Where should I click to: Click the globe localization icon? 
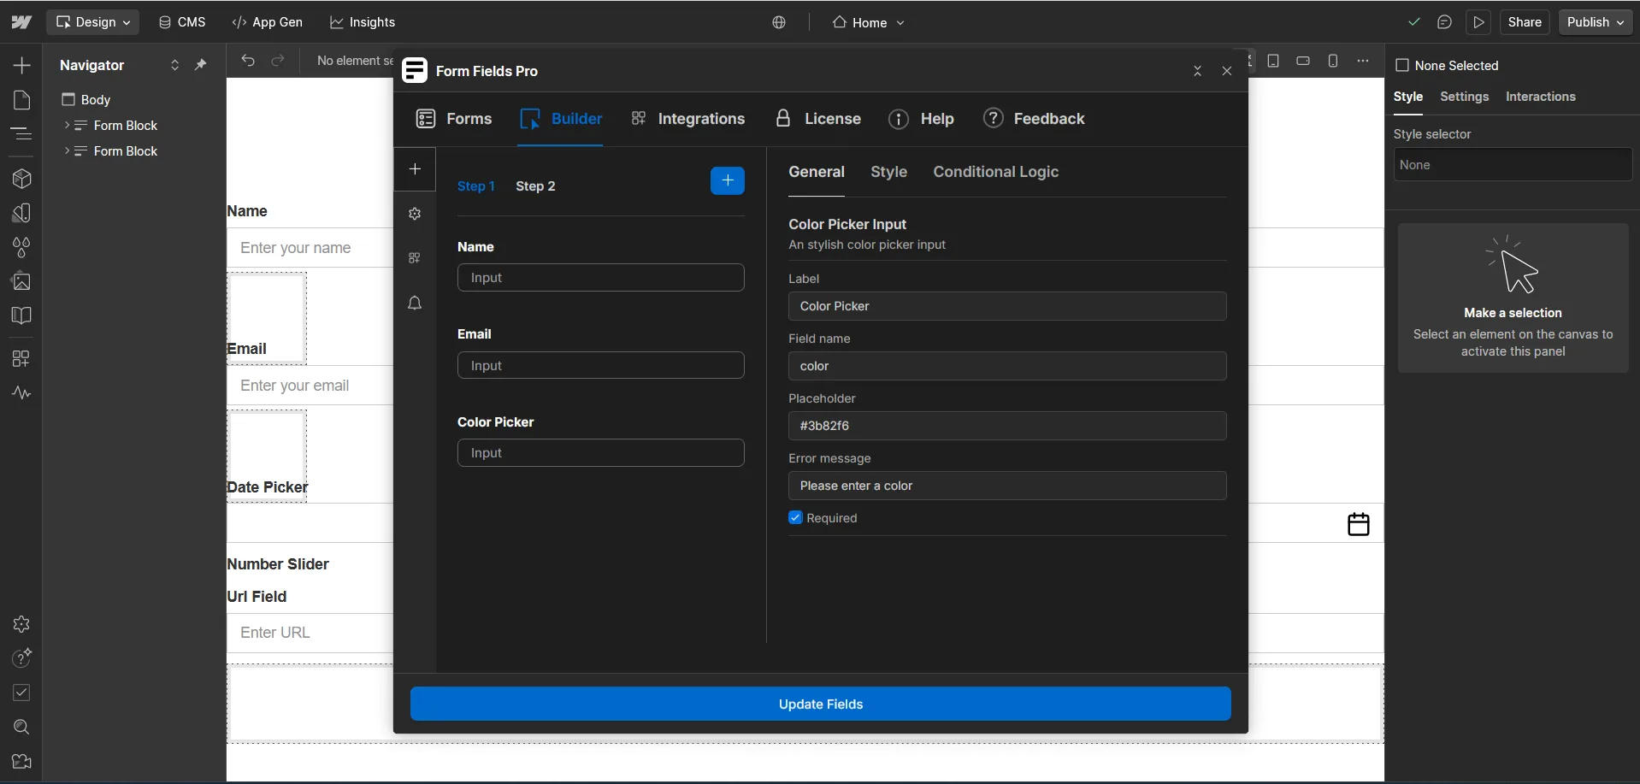(x=779, y=22)
